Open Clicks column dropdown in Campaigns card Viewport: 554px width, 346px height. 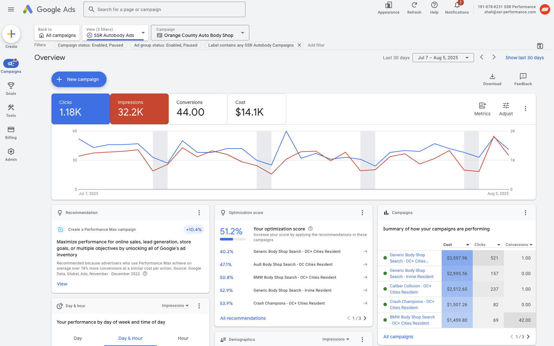coord(487,245)
